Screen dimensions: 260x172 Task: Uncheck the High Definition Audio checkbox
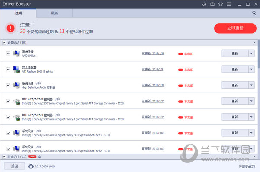[8, 85]
